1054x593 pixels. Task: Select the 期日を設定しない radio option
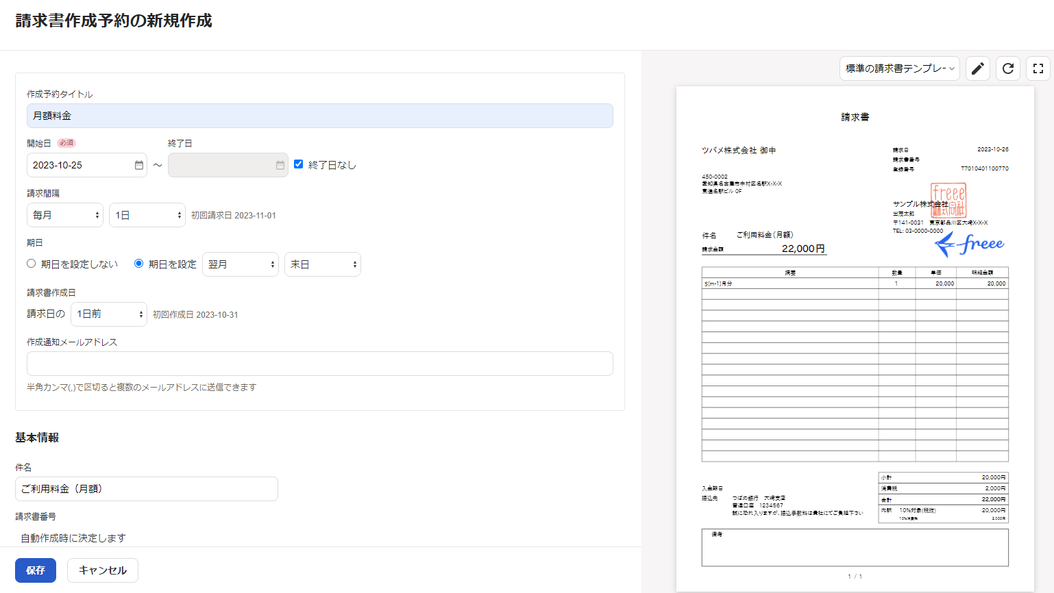[32, 264]
